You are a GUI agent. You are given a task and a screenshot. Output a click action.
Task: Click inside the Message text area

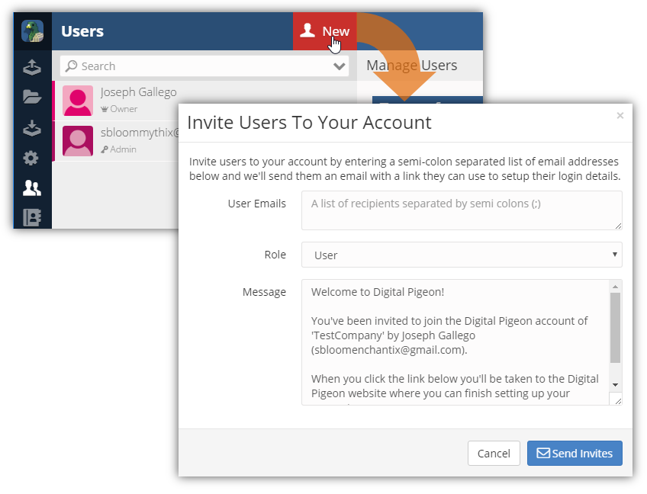coord(455,342)
